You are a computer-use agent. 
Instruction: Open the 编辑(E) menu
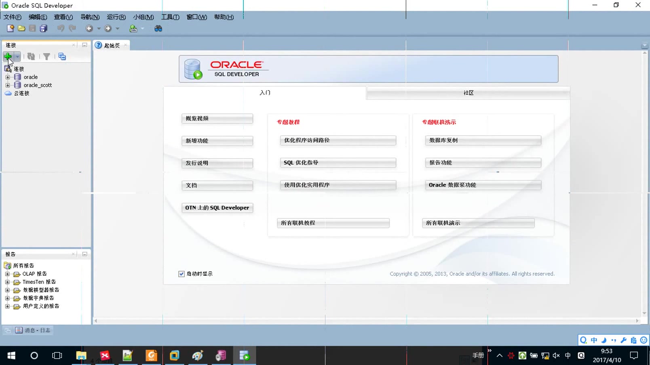point(38,17)
